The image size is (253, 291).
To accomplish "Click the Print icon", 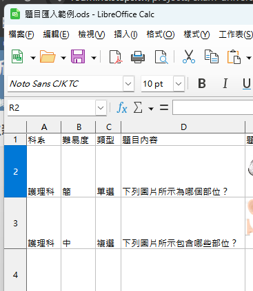I will point(138,57).
